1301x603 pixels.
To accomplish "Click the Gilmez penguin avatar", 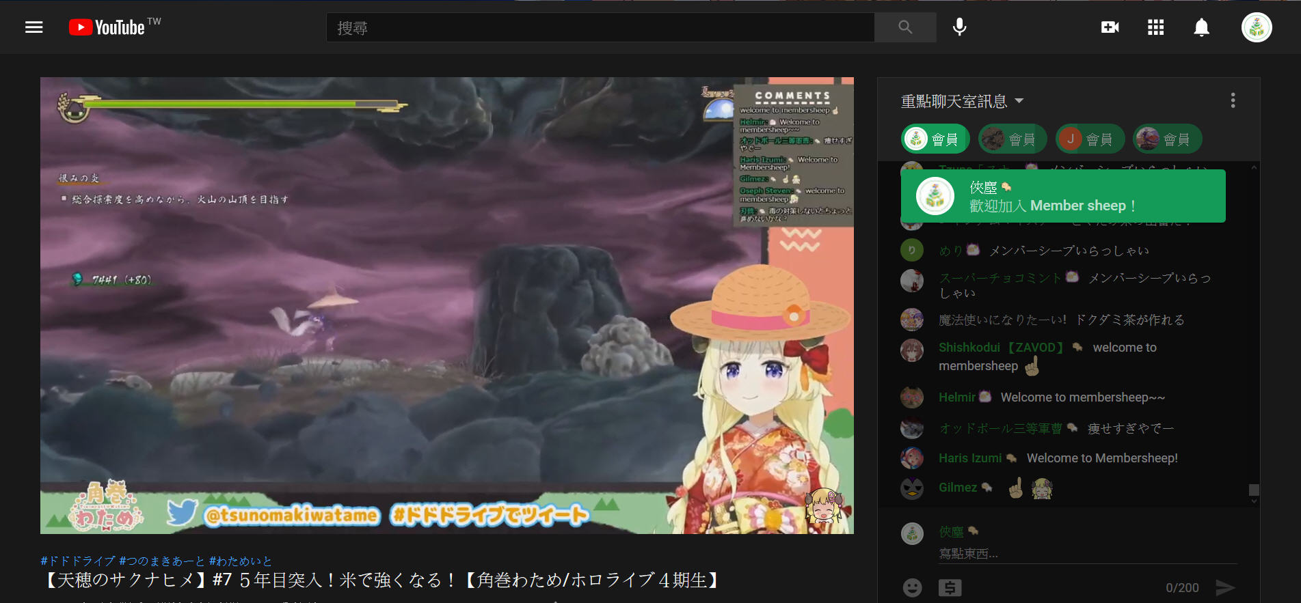I will coord(912,488).
